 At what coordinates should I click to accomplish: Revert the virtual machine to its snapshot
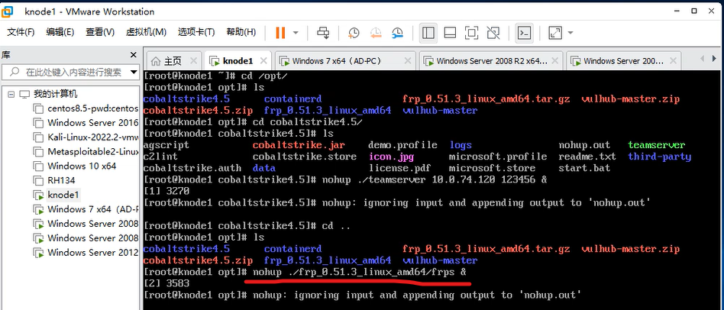376,33
